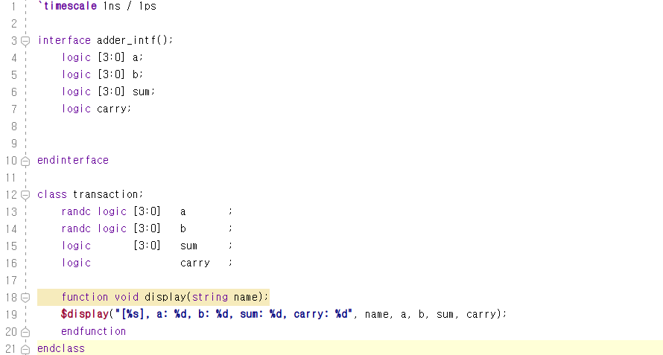Click the adder_intf interface name
The image size is (663, 355).
tap(127, 40)
